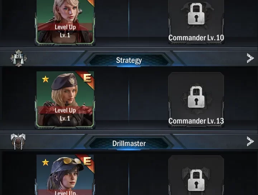Level up the blonde officer at the top

point(65,27)
